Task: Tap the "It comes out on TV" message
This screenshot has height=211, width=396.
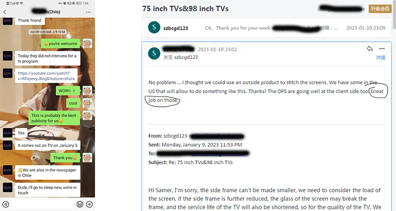Action: click(48, 146)
